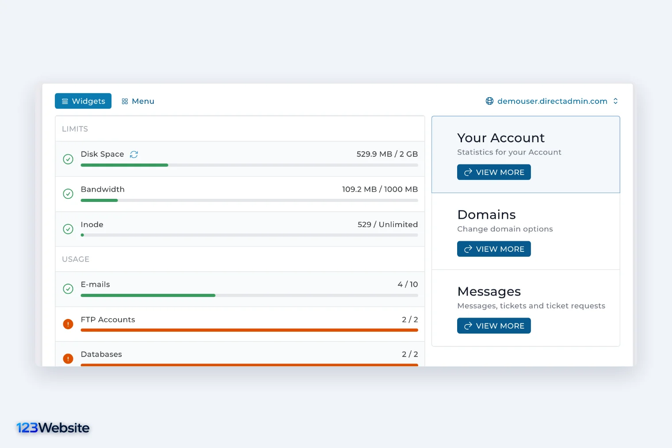
Task: Click the '4 / 10' e-mails value
Action: coord(408,285)
